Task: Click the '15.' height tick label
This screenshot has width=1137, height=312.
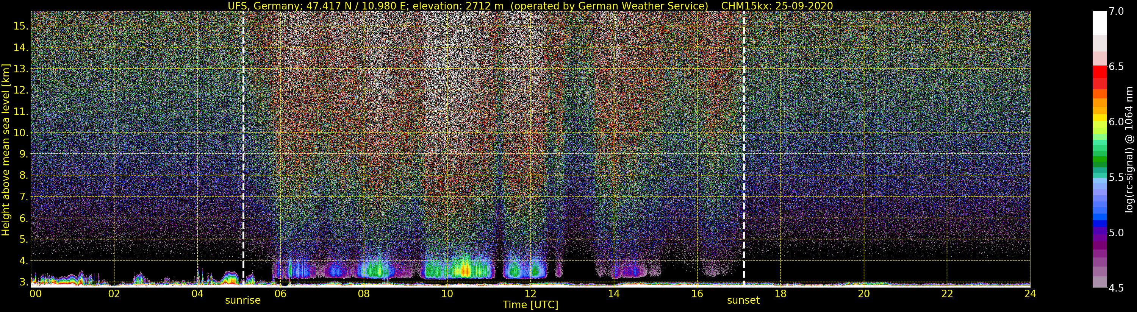Action: pyautogui.click(x=21, y=26)
